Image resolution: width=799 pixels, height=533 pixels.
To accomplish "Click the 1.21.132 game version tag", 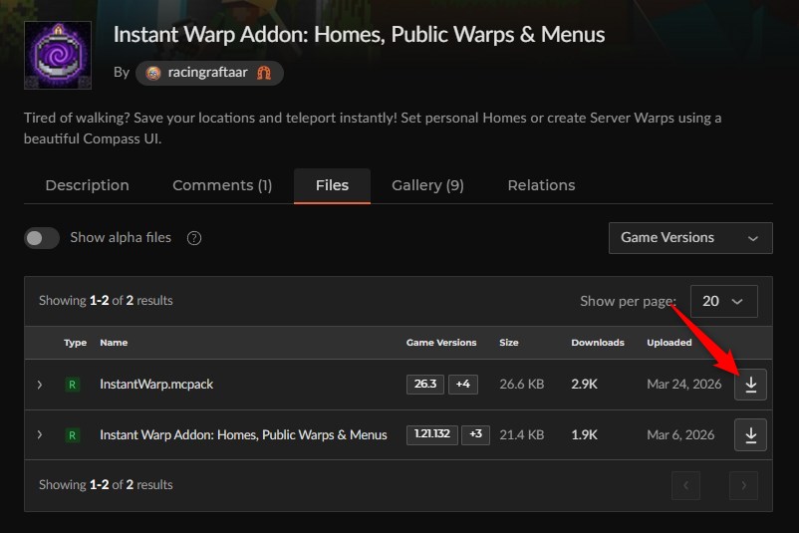I will 432,434.
